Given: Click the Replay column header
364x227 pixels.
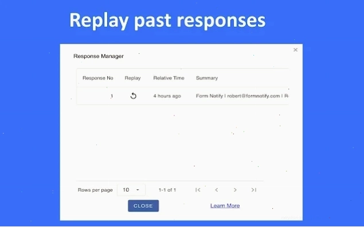Looking at the screenshot, I should click(x=132, y=78).
